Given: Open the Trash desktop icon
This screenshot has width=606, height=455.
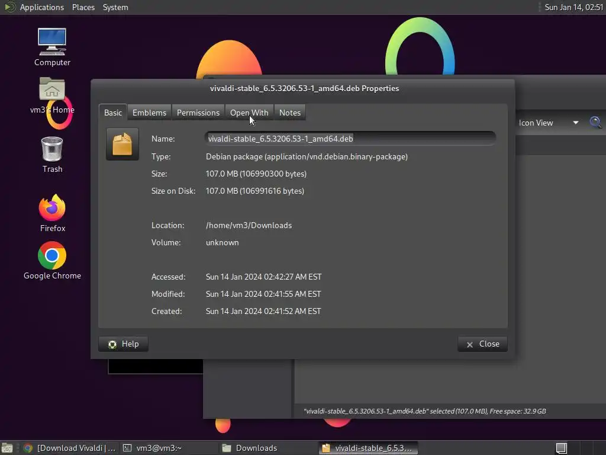Looking at the screenshot, I should (52, 155).
